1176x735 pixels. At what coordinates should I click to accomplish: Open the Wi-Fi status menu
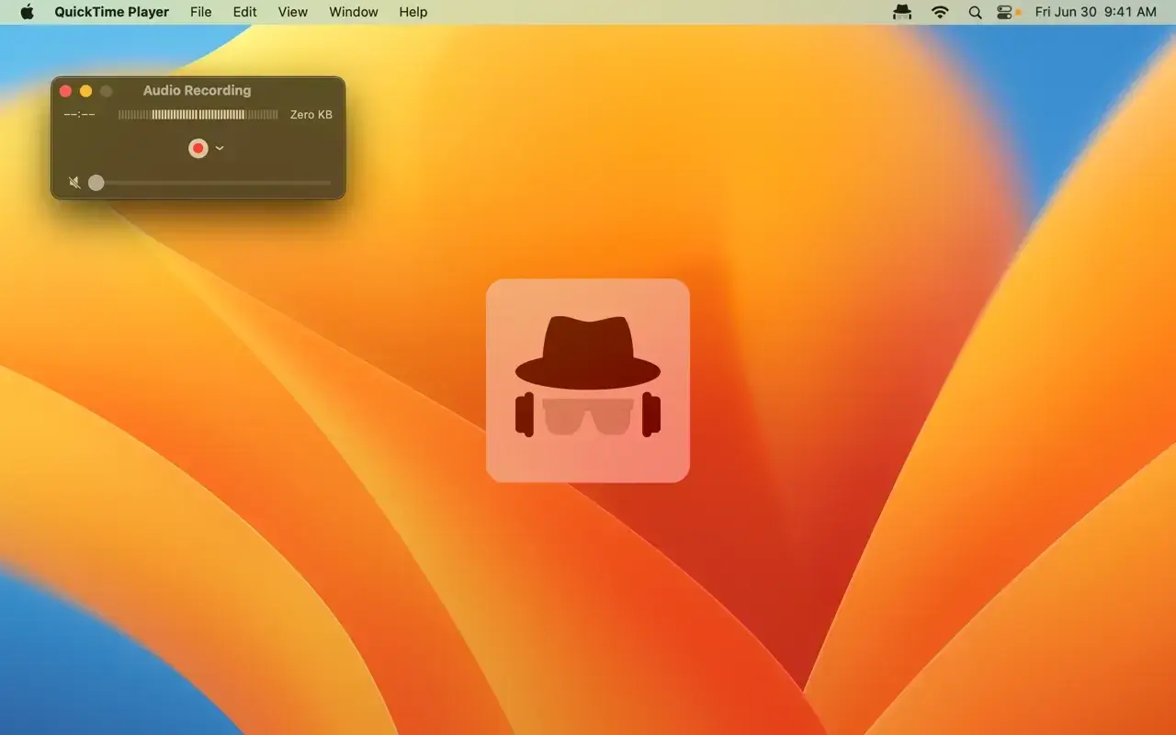(x=939, y=12)
